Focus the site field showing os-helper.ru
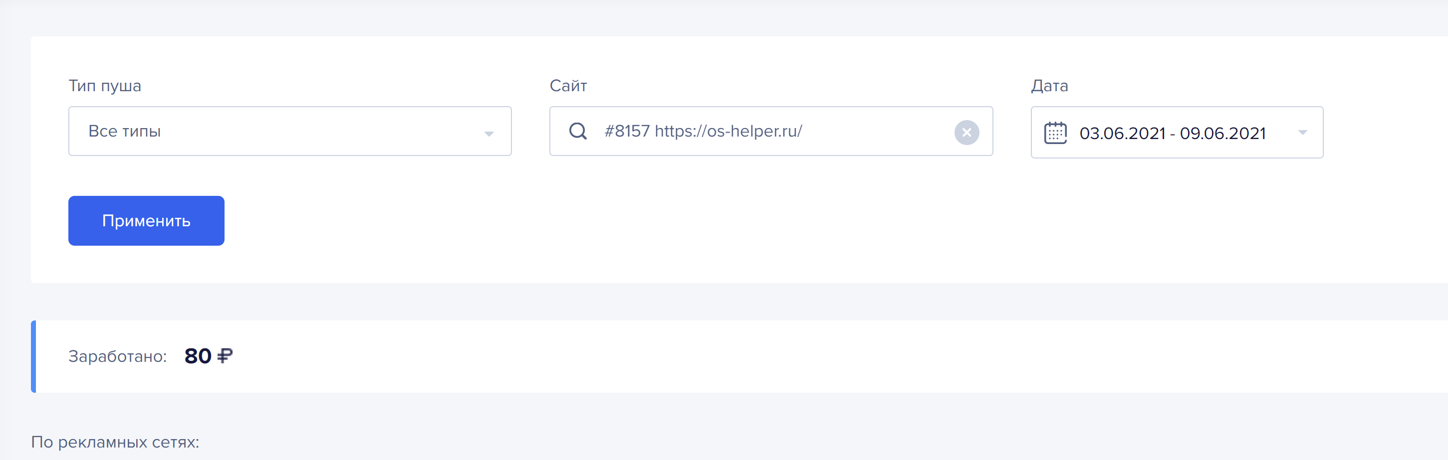1448x460 pixels. coord(771,131)
